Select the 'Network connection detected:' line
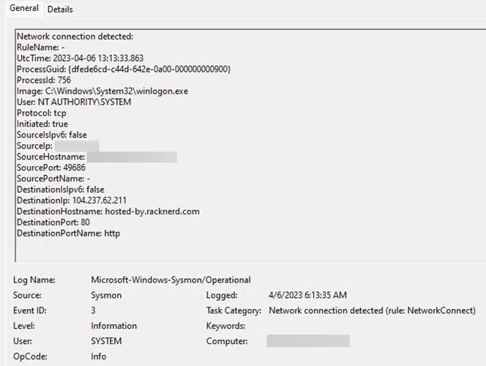This screenshot has height=366, width=486. (x=75, y=37)
